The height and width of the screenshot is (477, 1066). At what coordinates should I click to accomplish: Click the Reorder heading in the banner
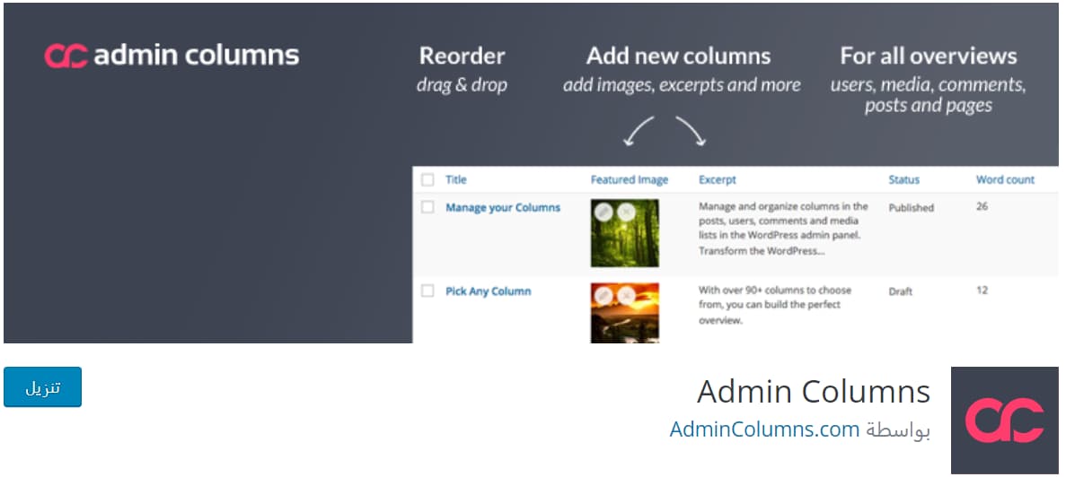point(462,56)
